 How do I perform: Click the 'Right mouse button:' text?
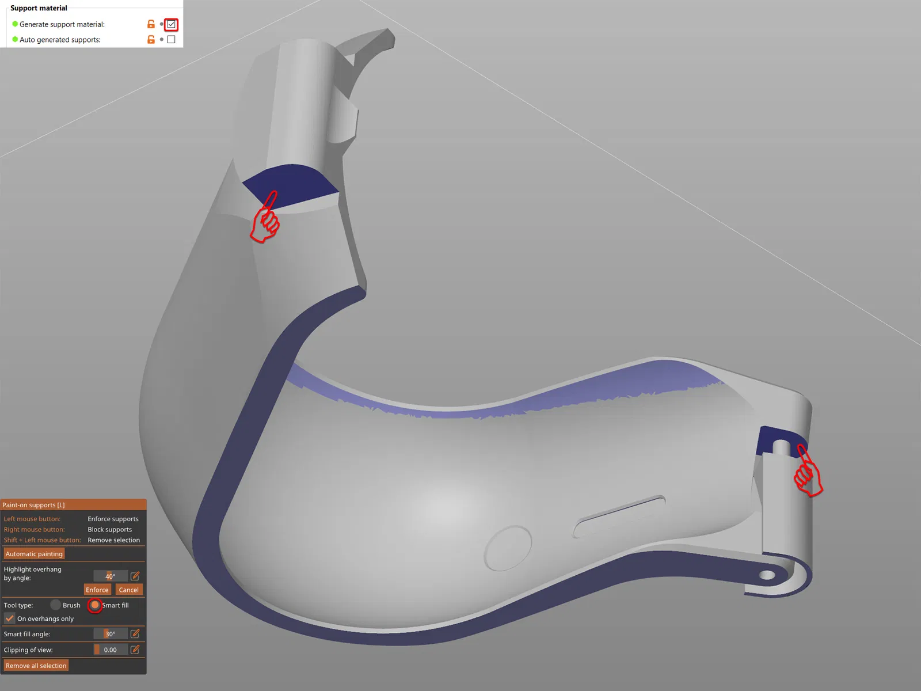pos(35,529)
